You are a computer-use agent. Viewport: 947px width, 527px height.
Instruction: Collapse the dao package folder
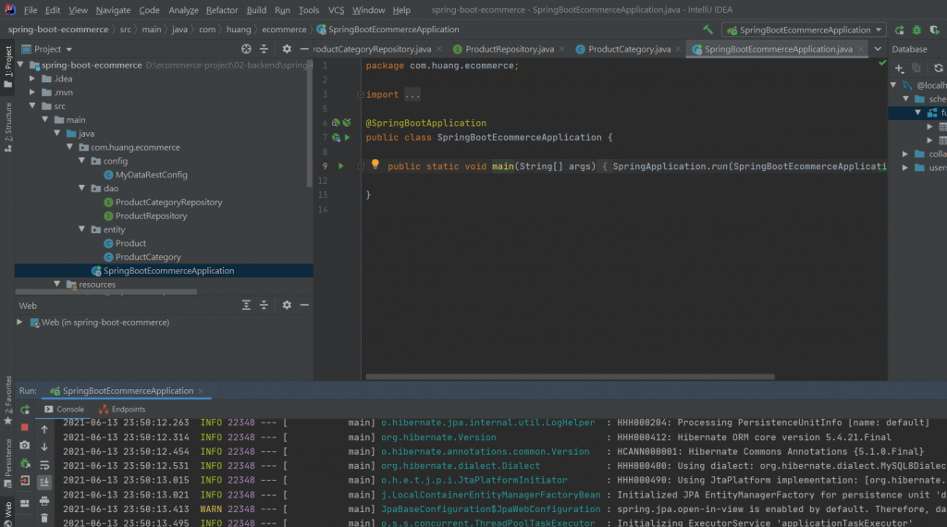tap(82, 189)
